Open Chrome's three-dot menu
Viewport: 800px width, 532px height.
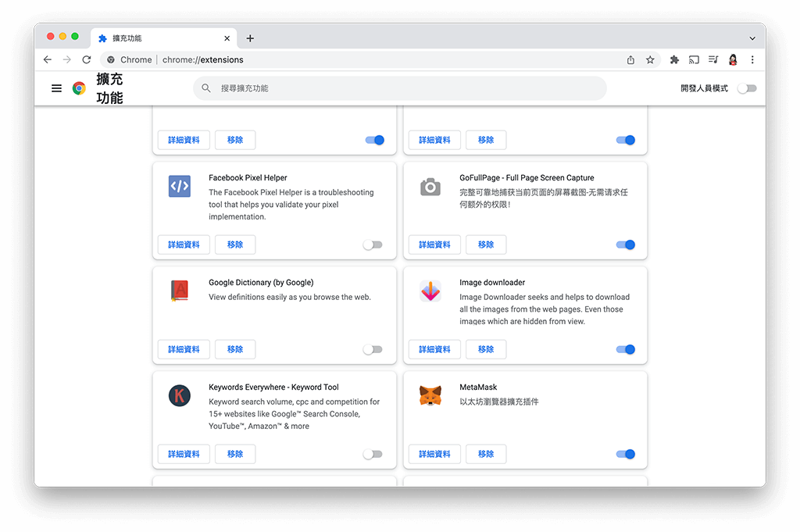pyautogui.click(x=752, y=59)
